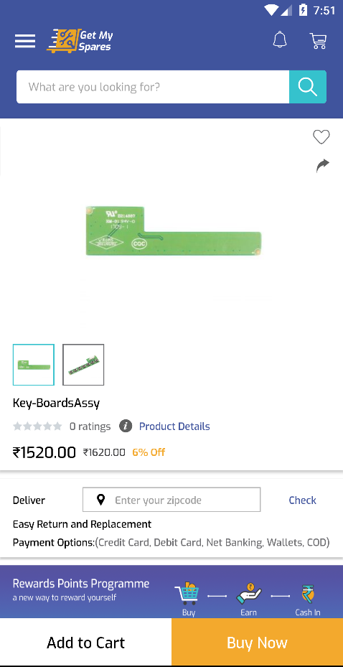This screenshot has height=667, width=343.
Task: Click the location pin in zipcode field
Action: (100, 500)
